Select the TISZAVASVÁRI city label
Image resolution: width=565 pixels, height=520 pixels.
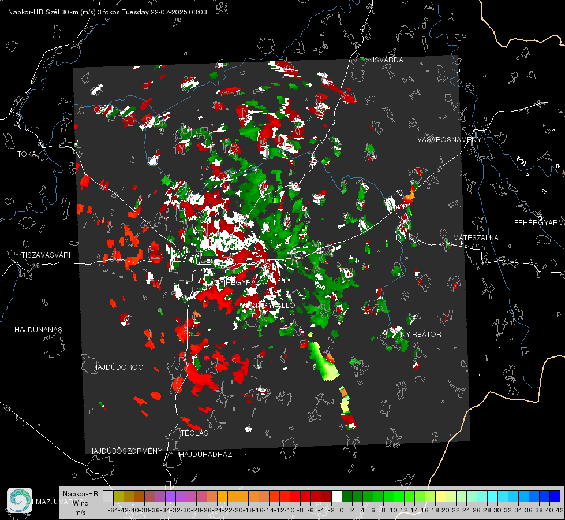point(46,255)
